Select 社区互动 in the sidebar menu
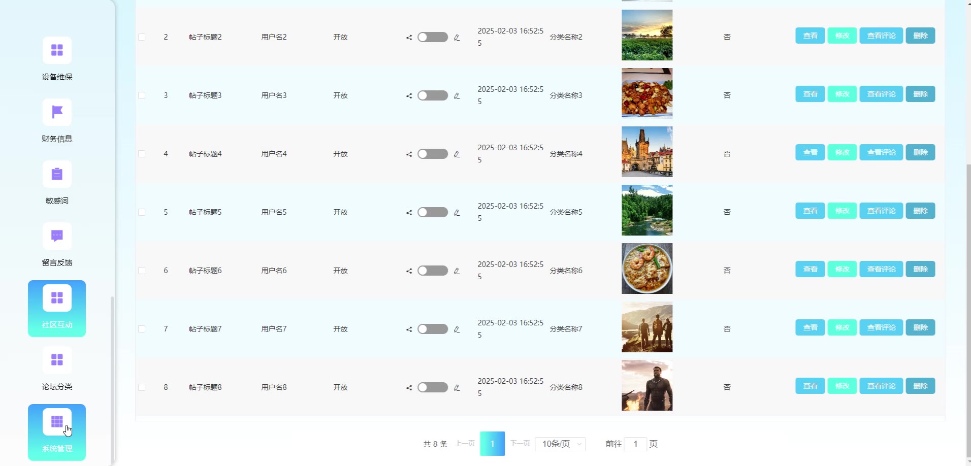The width and height of the screenshot is (971, 466). click(57, 308)
